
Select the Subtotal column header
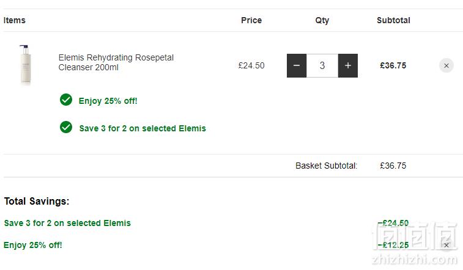[393, 20]
